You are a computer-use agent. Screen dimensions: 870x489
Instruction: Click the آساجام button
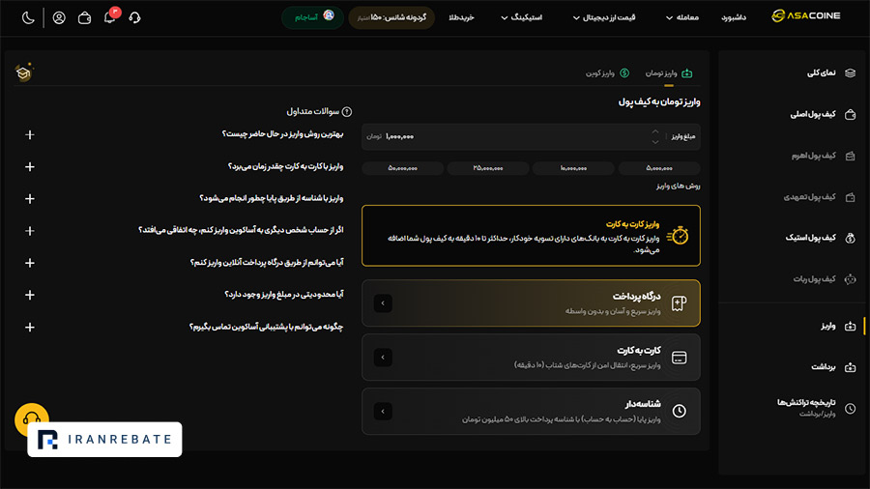313,17
